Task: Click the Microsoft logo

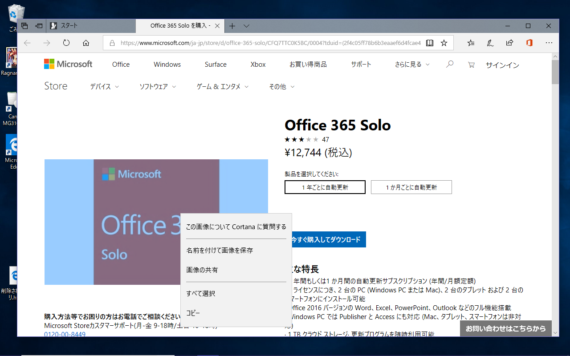Action: click(68, 64)
